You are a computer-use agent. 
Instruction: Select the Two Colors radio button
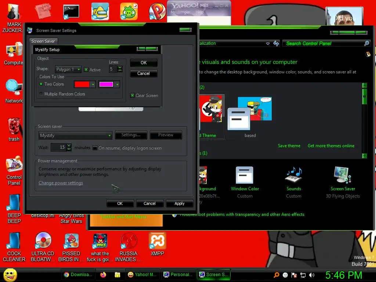point(41,84)
